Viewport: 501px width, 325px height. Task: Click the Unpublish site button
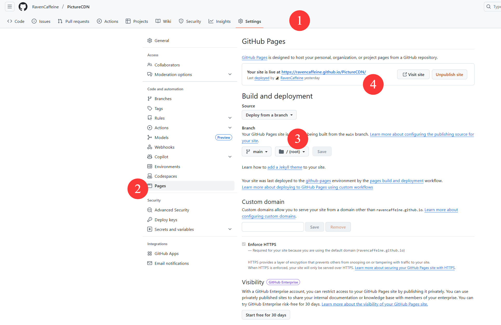[x=449, y=74]
